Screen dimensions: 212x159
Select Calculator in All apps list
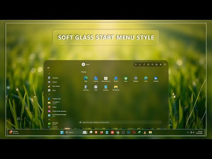(x=53, y=78)
